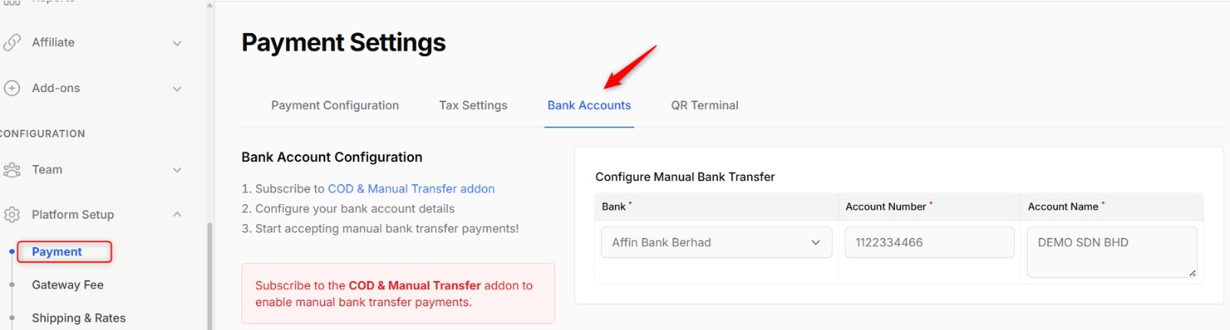Select the Bank Accounts tab
This screenshot has width=1230, height=330.
click(589, 105)
